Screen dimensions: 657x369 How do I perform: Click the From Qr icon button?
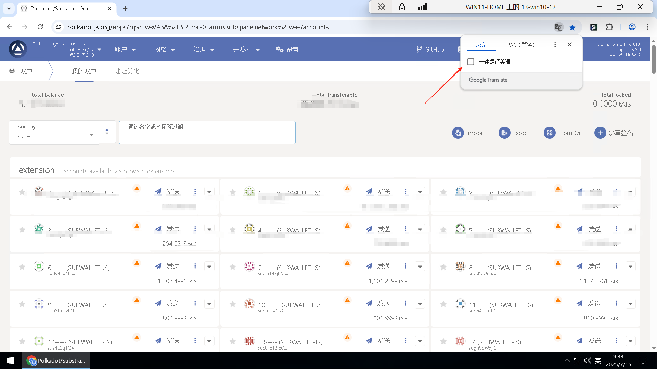point(550,133)
